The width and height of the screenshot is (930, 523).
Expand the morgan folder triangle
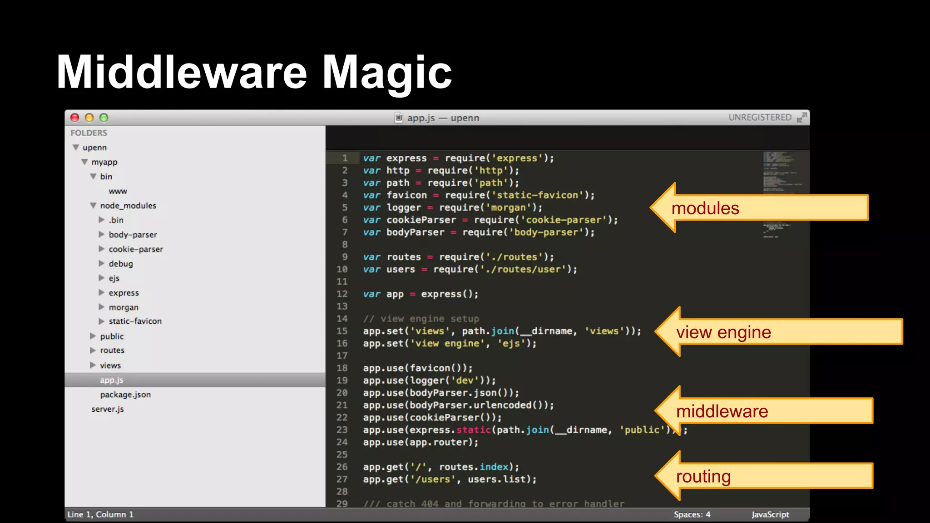[102, 307]
